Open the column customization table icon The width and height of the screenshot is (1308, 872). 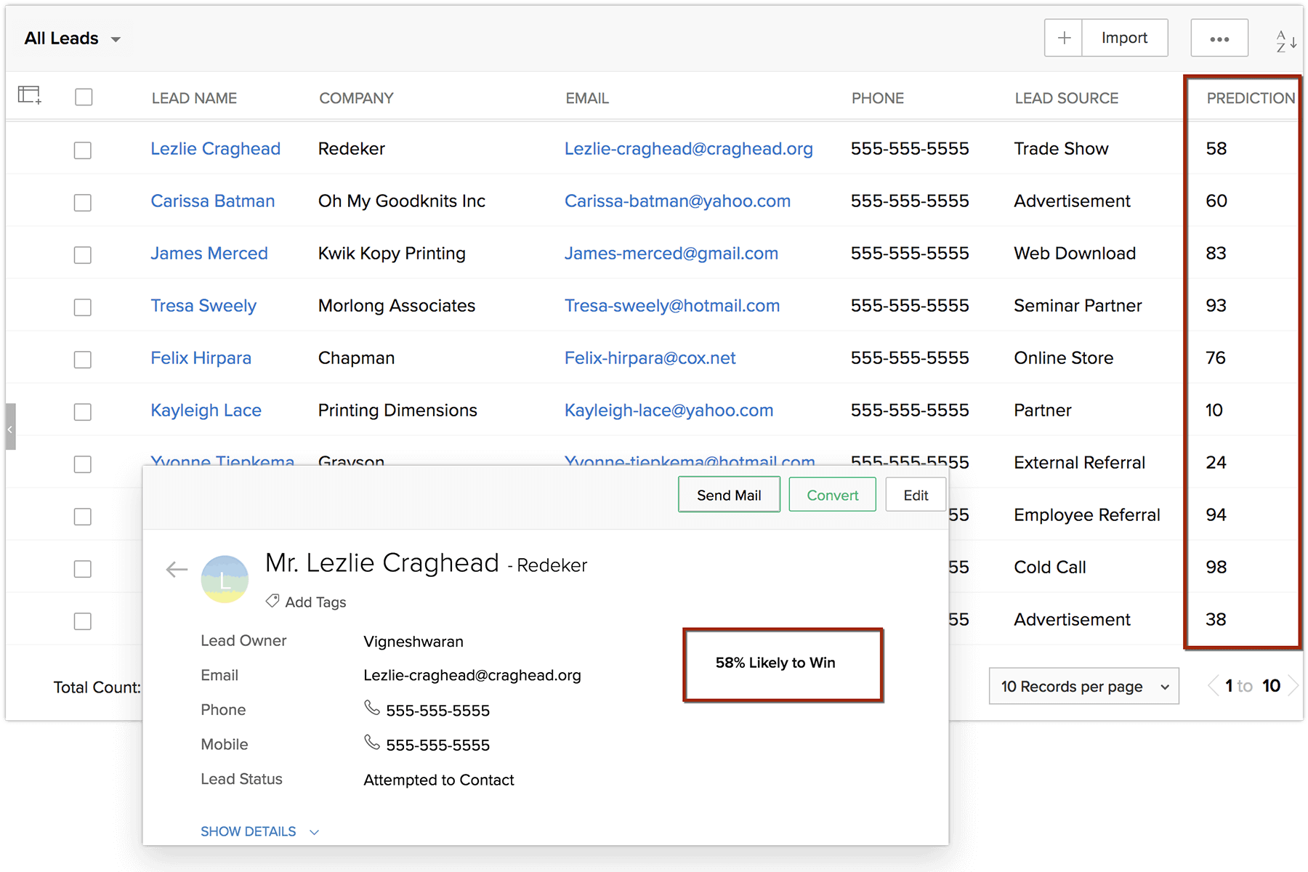[29, 95]
